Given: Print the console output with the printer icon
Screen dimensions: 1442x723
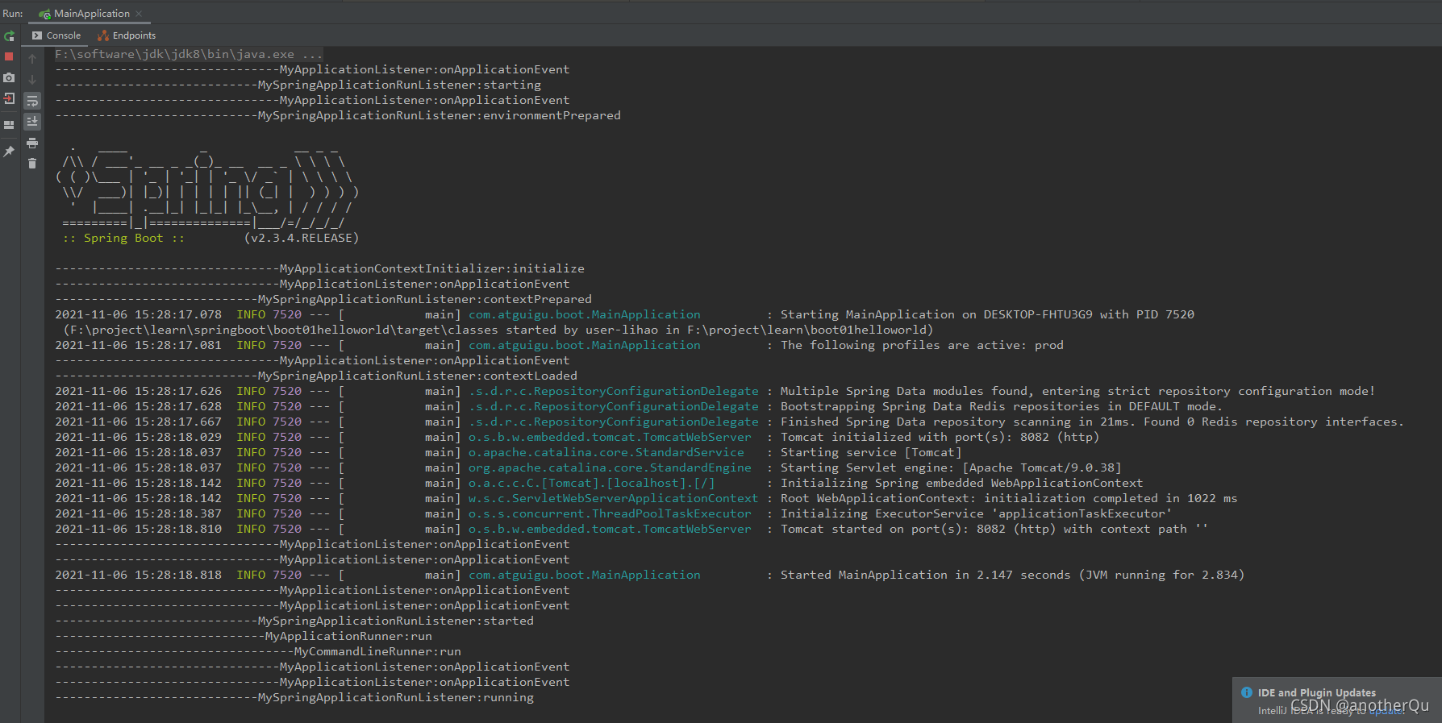Looking at the screenshot, I should pyautogui.click(x=32, y=143).
